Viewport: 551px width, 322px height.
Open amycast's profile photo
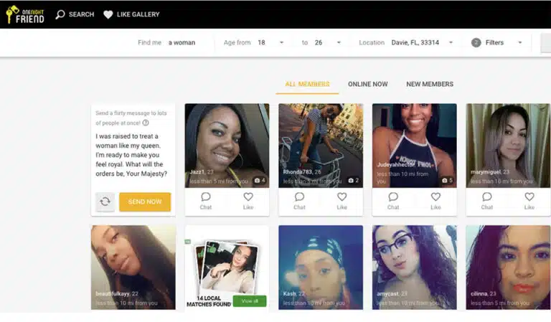click(x=414, y=267)
